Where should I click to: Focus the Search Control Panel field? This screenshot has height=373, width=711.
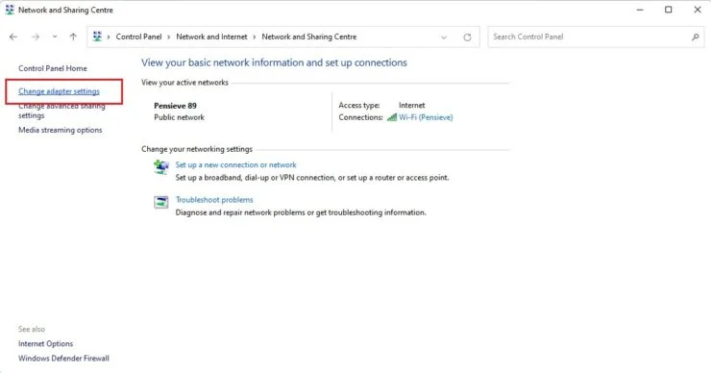[596, 37]
